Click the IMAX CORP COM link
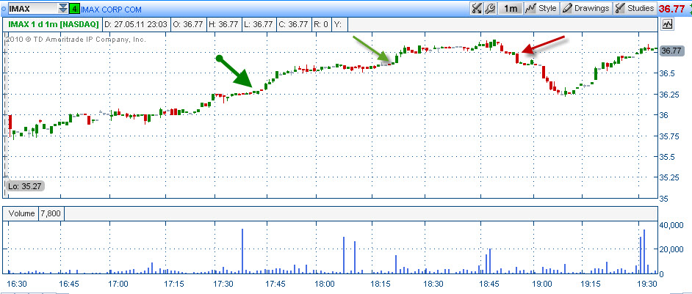Image resolution: width=692 pixels, height=294 pixels. [111, 8]
